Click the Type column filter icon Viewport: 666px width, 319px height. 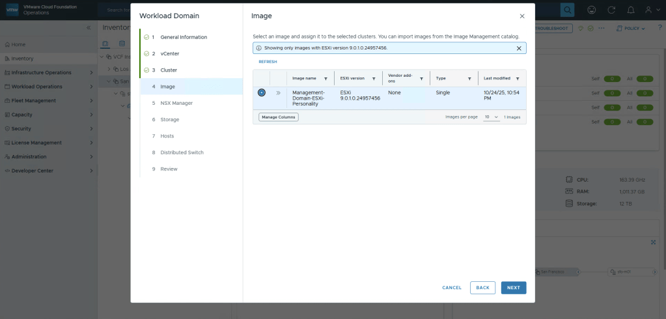tap(469, 79)
